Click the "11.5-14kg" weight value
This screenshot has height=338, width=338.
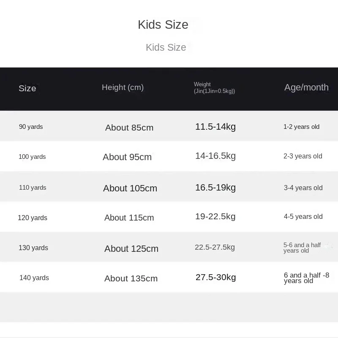click(215, 126)
